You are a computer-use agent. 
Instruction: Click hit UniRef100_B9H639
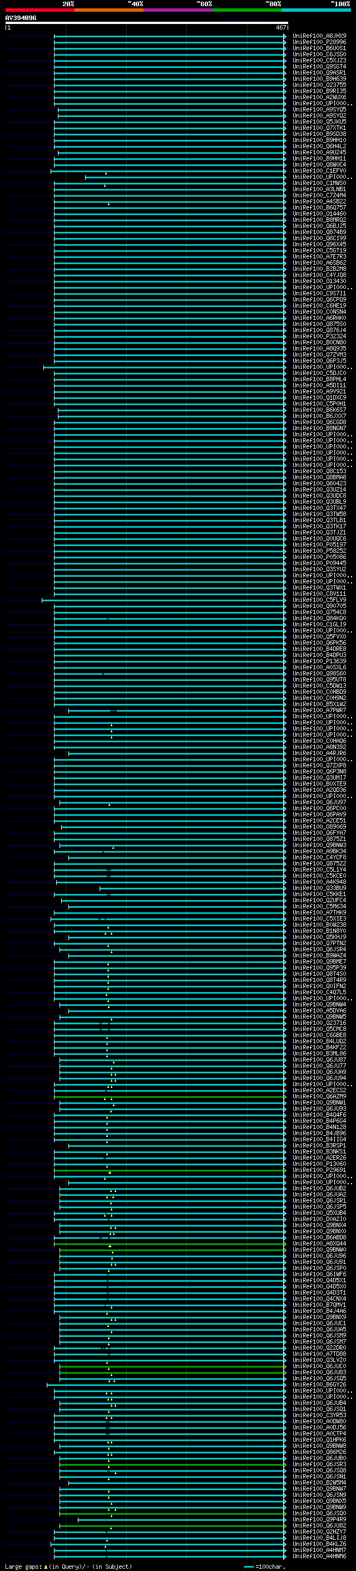click(x=319, y=79)
